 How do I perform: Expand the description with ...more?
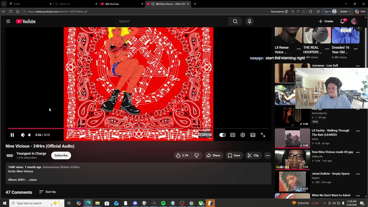tap(32, 180)
